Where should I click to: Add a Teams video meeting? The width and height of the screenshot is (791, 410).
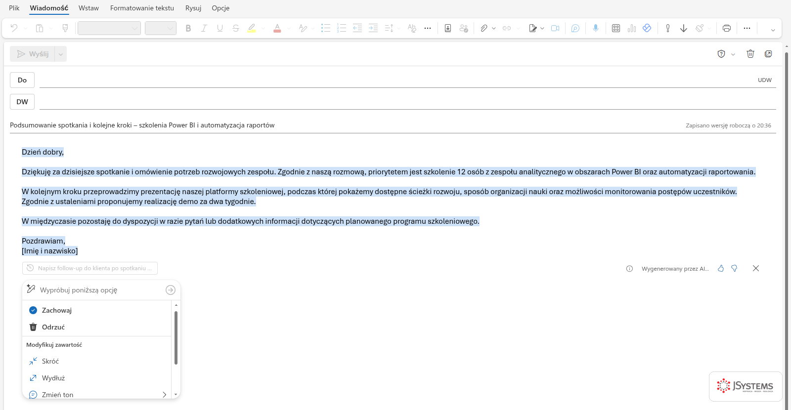click(555, 28)
